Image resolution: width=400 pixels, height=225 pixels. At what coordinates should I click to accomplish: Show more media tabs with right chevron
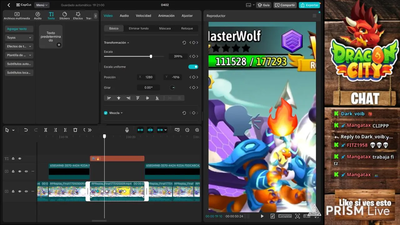pyautogui.click(x=96, y=16)
